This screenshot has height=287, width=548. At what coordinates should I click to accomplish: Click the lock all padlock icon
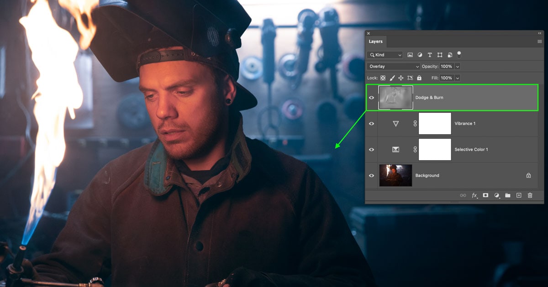click(x=419, y=78)
